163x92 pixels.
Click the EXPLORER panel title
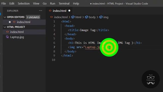[x=12, y=11]
